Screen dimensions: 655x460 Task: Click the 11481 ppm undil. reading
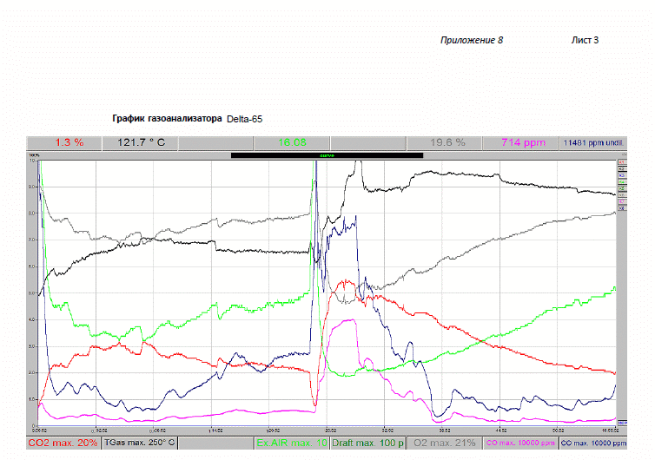coord(593,142)
